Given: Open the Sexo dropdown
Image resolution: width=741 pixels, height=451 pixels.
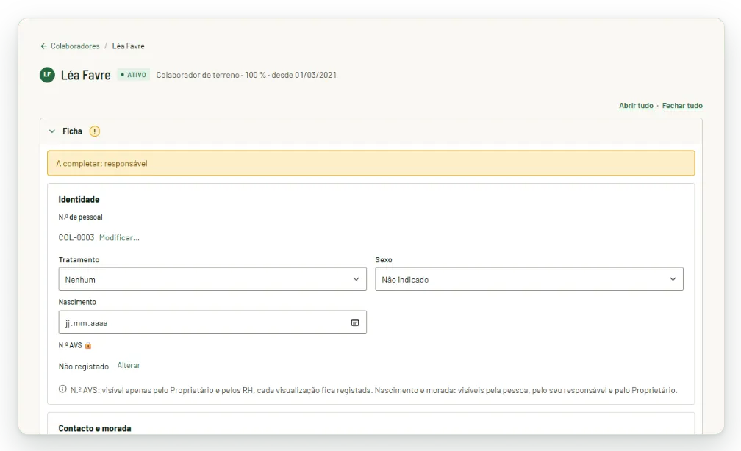Looking at the screenshot, I should point(529,279).
